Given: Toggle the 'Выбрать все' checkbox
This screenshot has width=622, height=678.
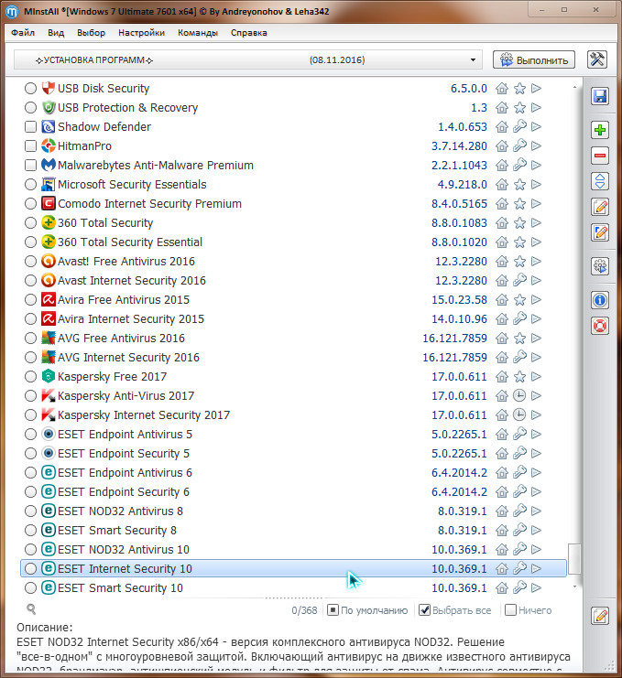Looking at the screenshot, I should click(x=425, y=610).
